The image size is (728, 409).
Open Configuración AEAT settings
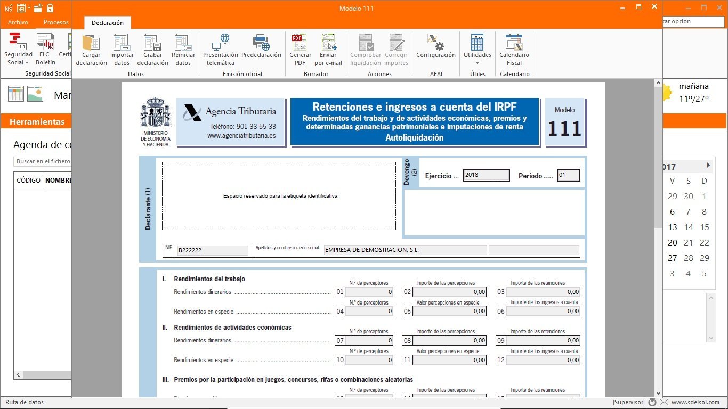point(436,47)
